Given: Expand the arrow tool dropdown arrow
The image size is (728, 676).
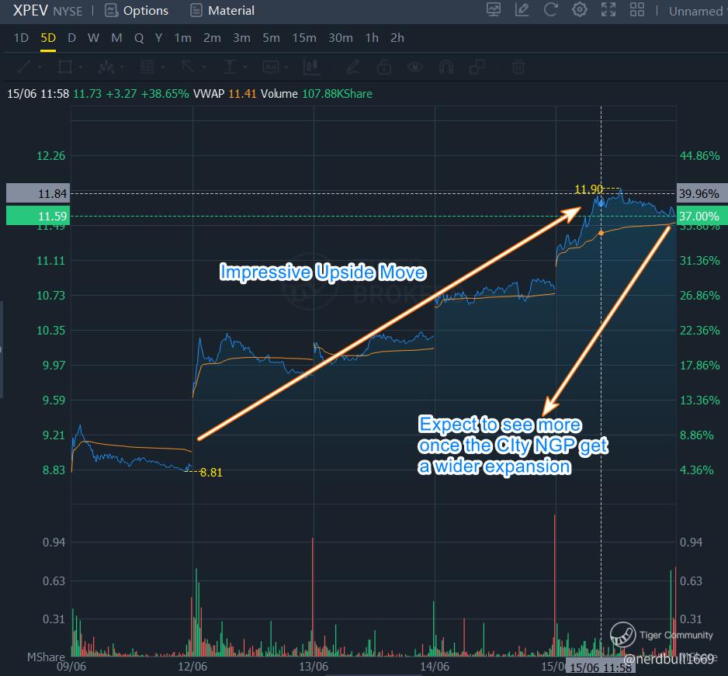Looking at the screenshot, I should point(204,68).
